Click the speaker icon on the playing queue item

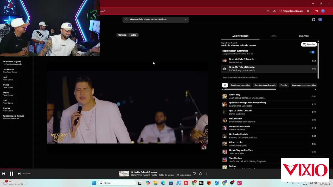[225, 69]
